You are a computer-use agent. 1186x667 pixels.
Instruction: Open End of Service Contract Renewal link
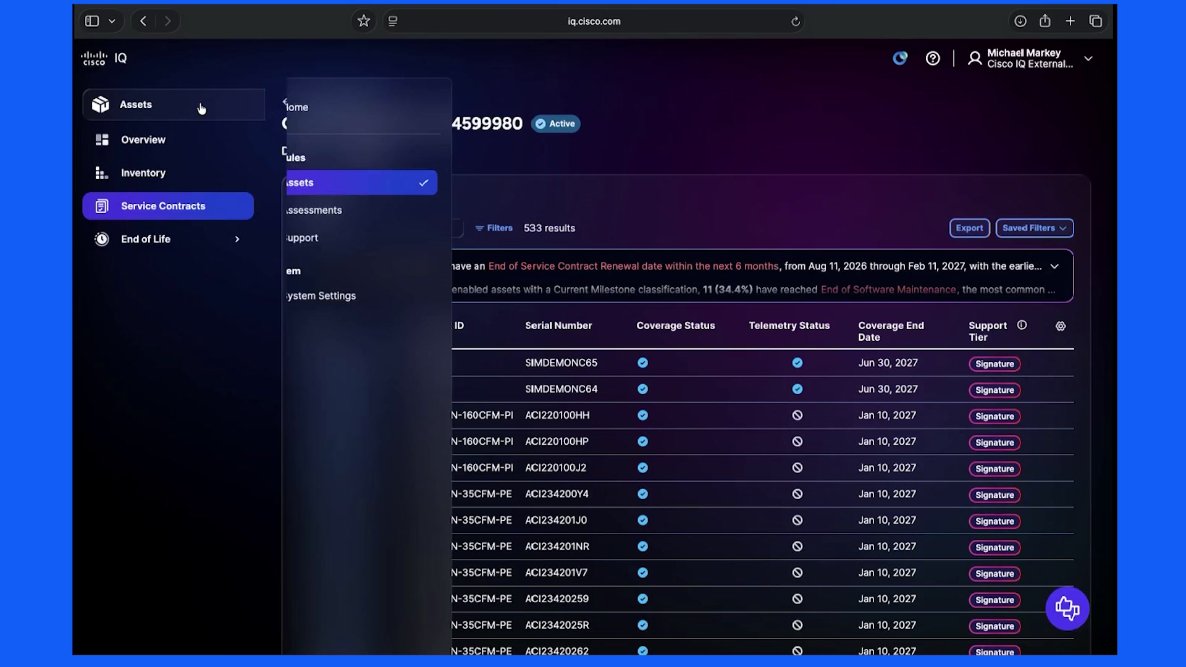tap(633, 266)
